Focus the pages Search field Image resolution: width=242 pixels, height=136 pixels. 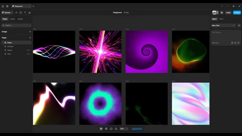pos(16,25)
